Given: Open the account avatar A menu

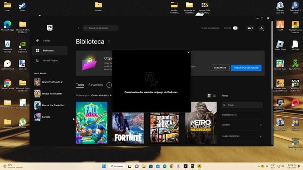Looking at the screenshot, I should point(261,28).
